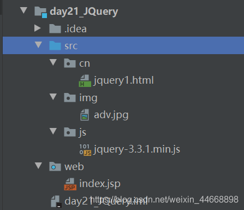This screenshot has width=244, height=210.
Task: Click the .idea folder icon
Action: (x=55, y=28)
